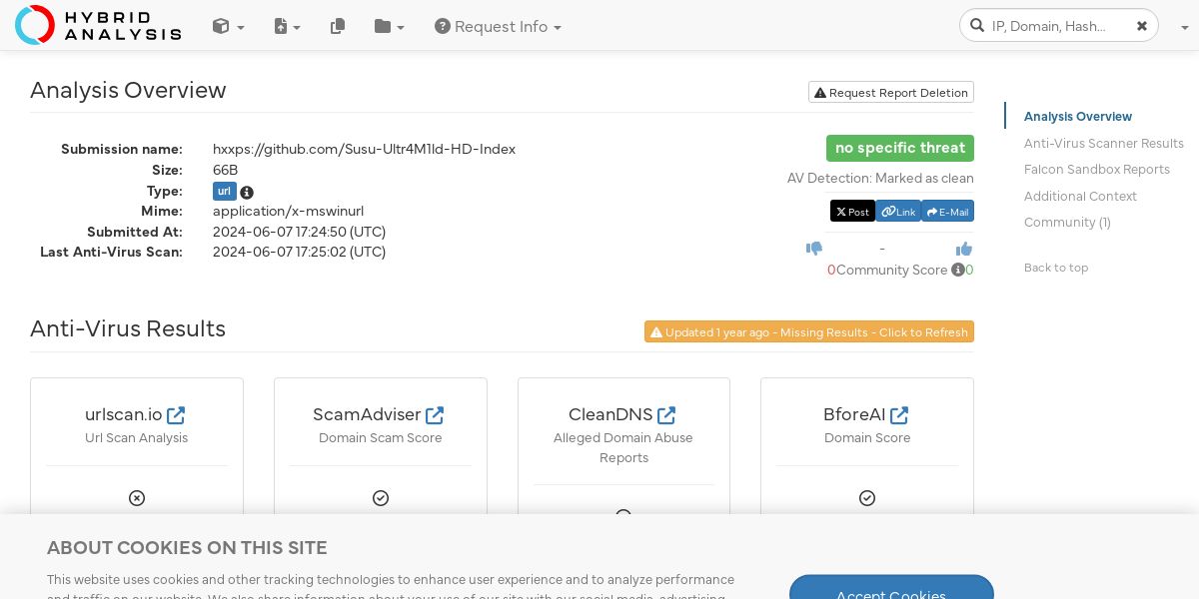The image size is (1199, 599).
Task: Click the BforeAI result check-circle icon
Action: click(x=867, y=498)
